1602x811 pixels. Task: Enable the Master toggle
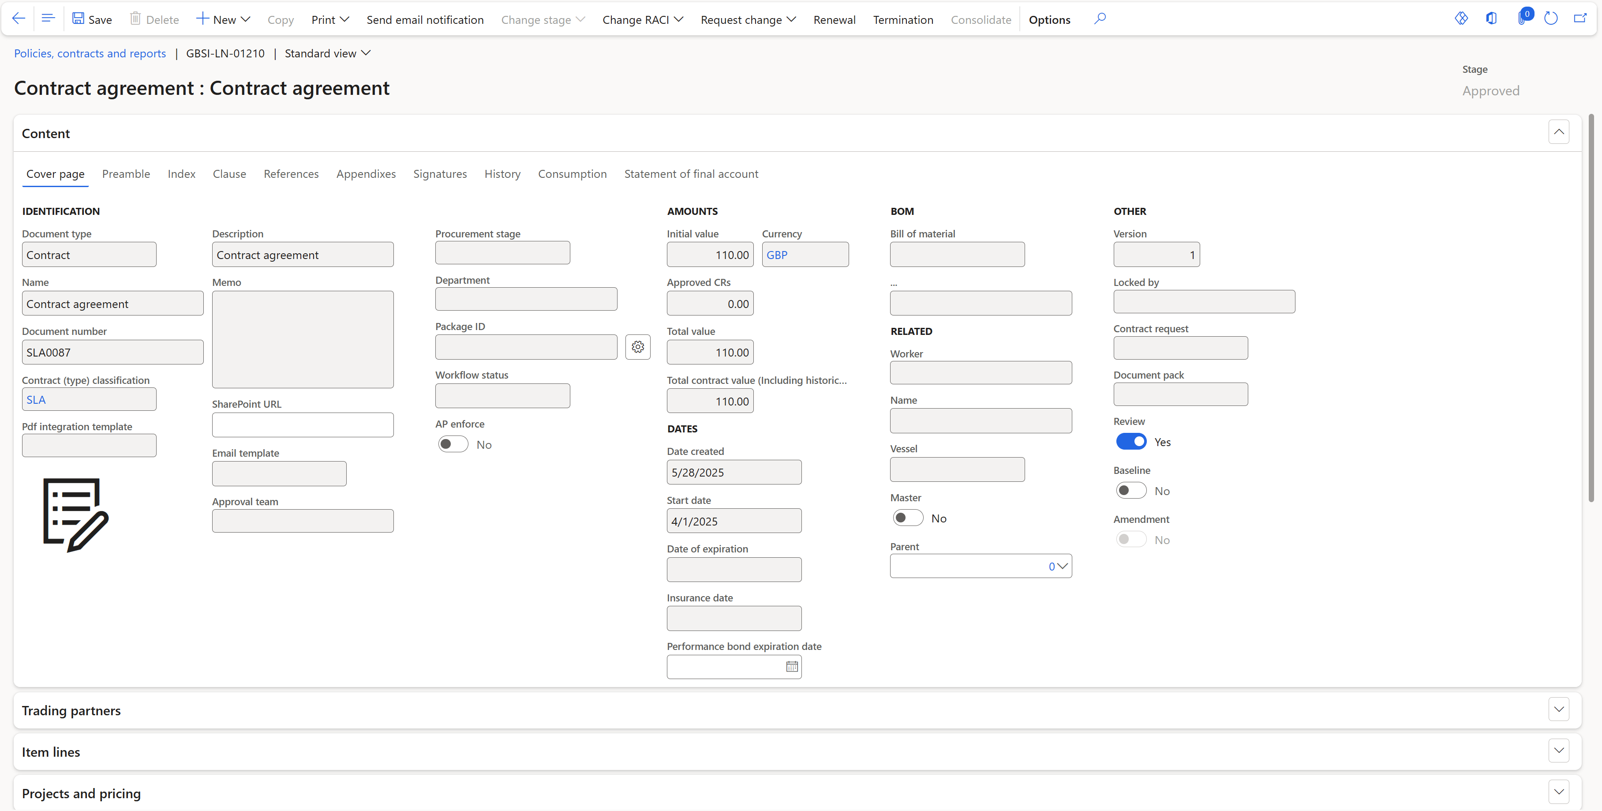[907, 518]
